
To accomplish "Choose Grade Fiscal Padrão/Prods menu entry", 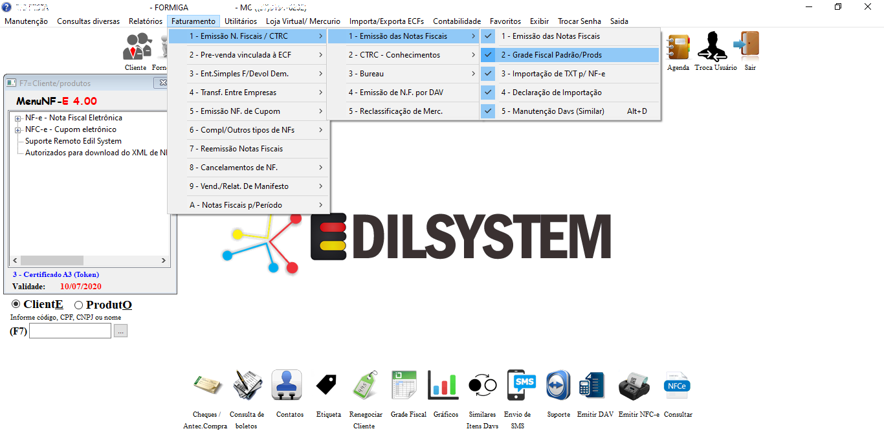I will (551, 55).
